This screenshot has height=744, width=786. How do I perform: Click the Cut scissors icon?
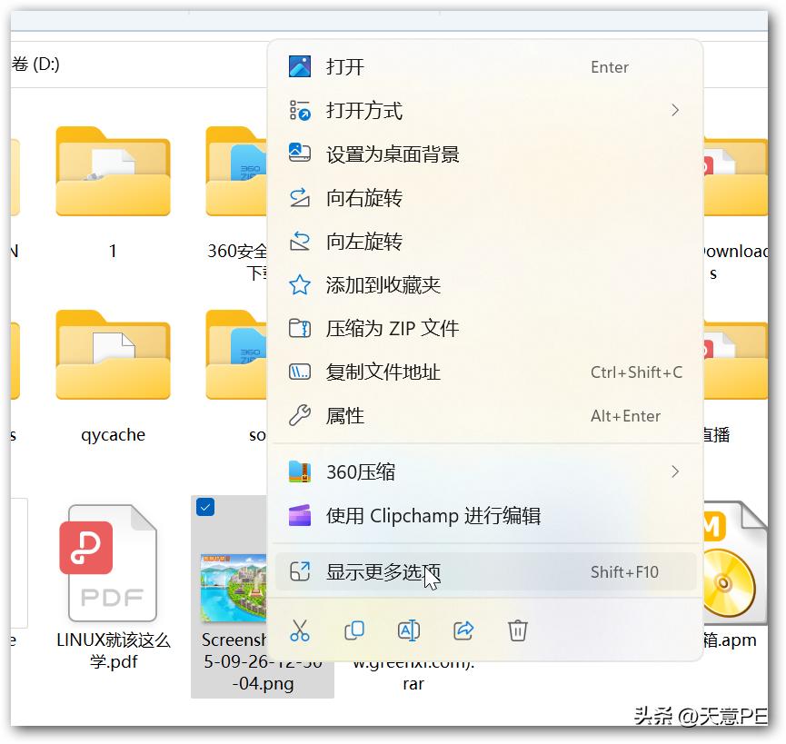click(x=300, y=630)
